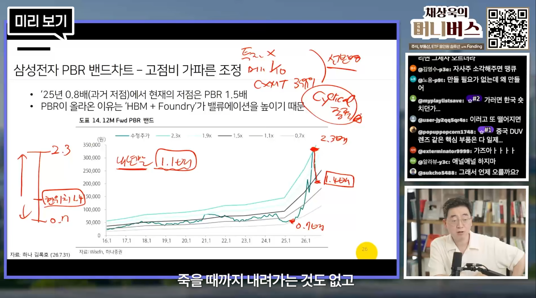Click the QR code
Viewport: 536px width, 298px height.
[508, 28]
